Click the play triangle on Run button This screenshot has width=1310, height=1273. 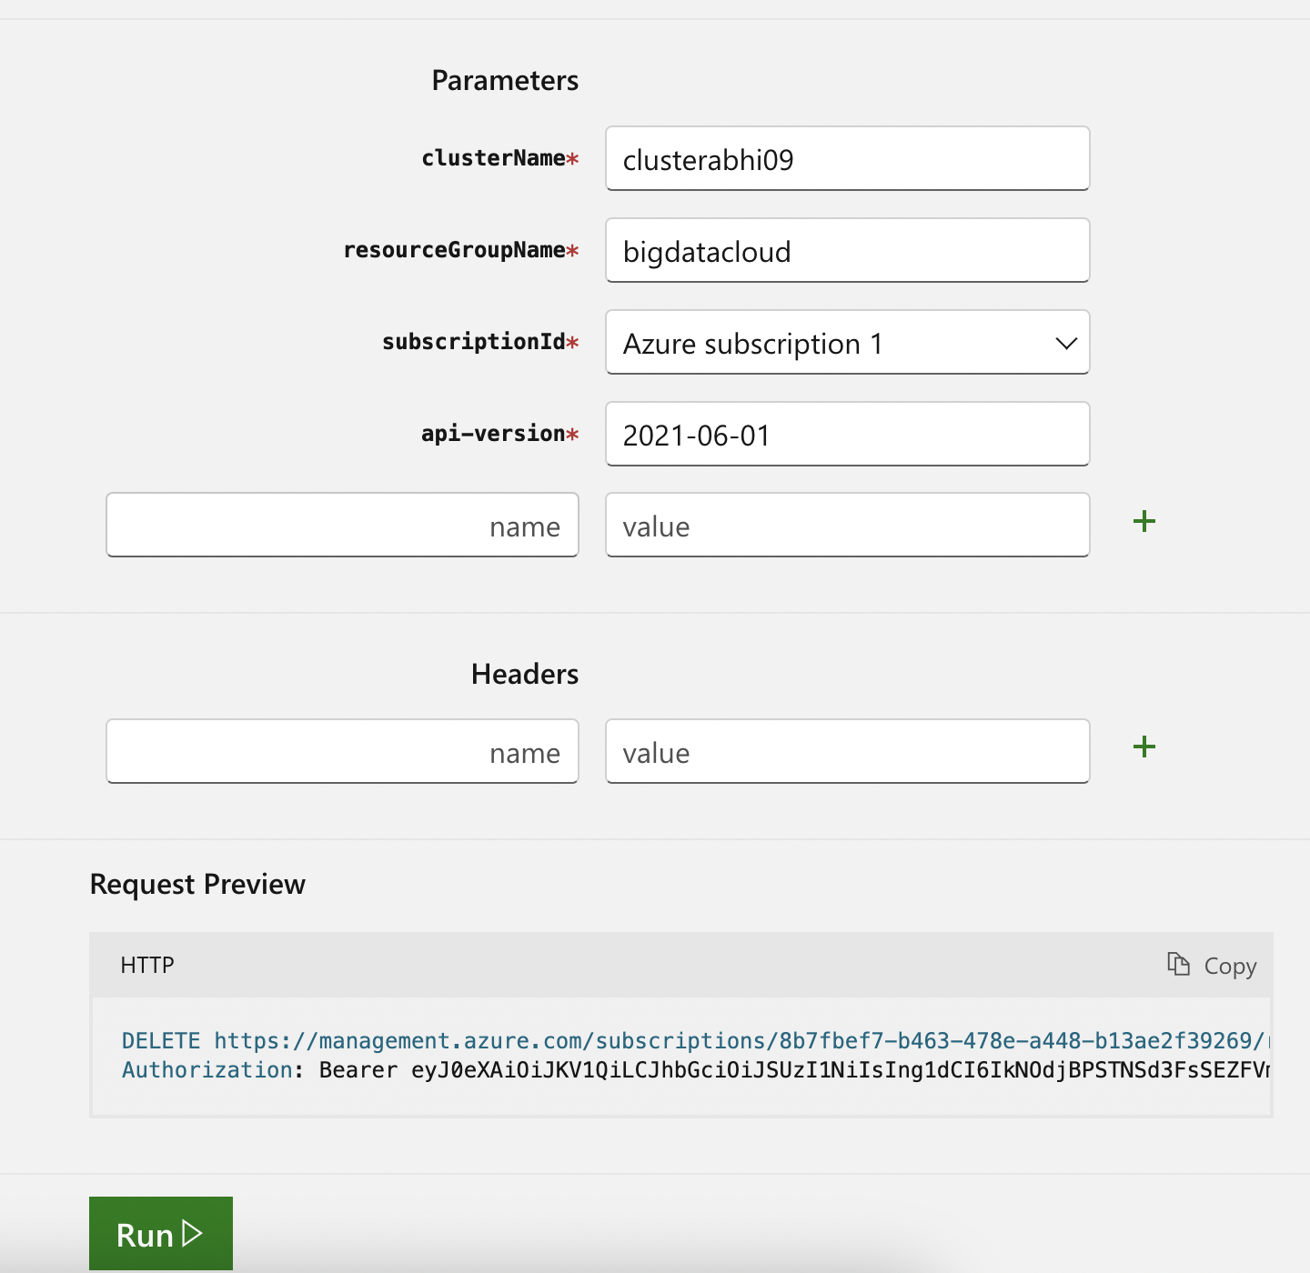192,1234
